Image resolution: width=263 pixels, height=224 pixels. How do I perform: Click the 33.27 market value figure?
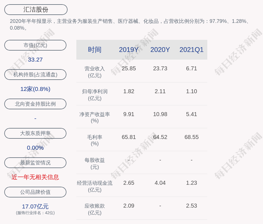(35, 60)
